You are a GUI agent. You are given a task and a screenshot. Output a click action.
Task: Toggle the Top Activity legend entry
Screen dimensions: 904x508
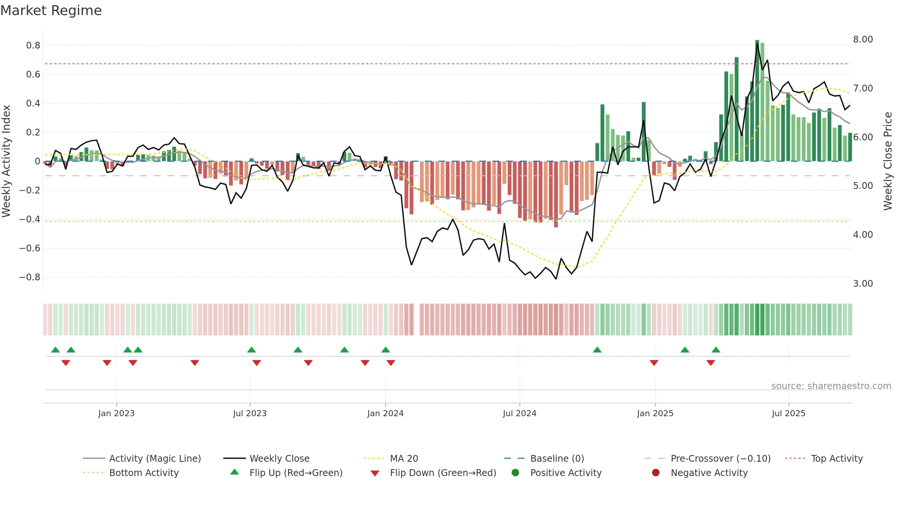click(824, 458)
